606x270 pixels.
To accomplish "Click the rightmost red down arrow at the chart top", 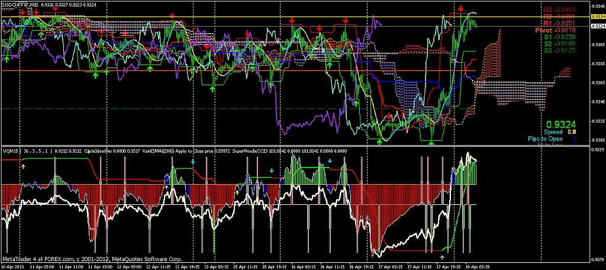I will (x=460, y=9).
